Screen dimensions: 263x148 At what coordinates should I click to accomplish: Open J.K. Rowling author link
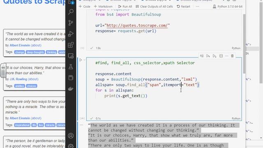point(18,79)
